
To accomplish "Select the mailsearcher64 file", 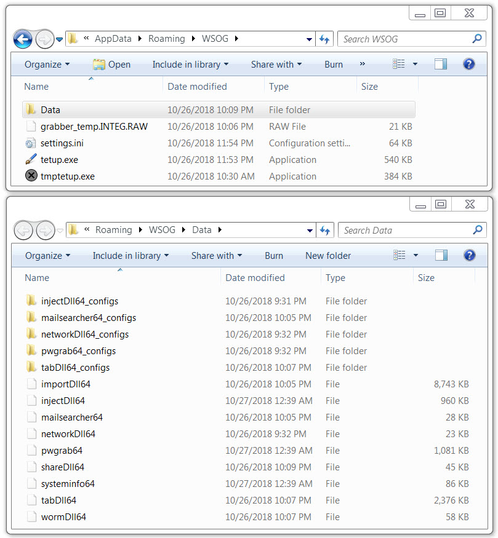I will click(249, 417).
